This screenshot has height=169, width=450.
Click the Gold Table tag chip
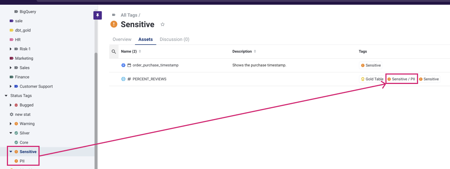pyautogui.click(x=372, y=79)
